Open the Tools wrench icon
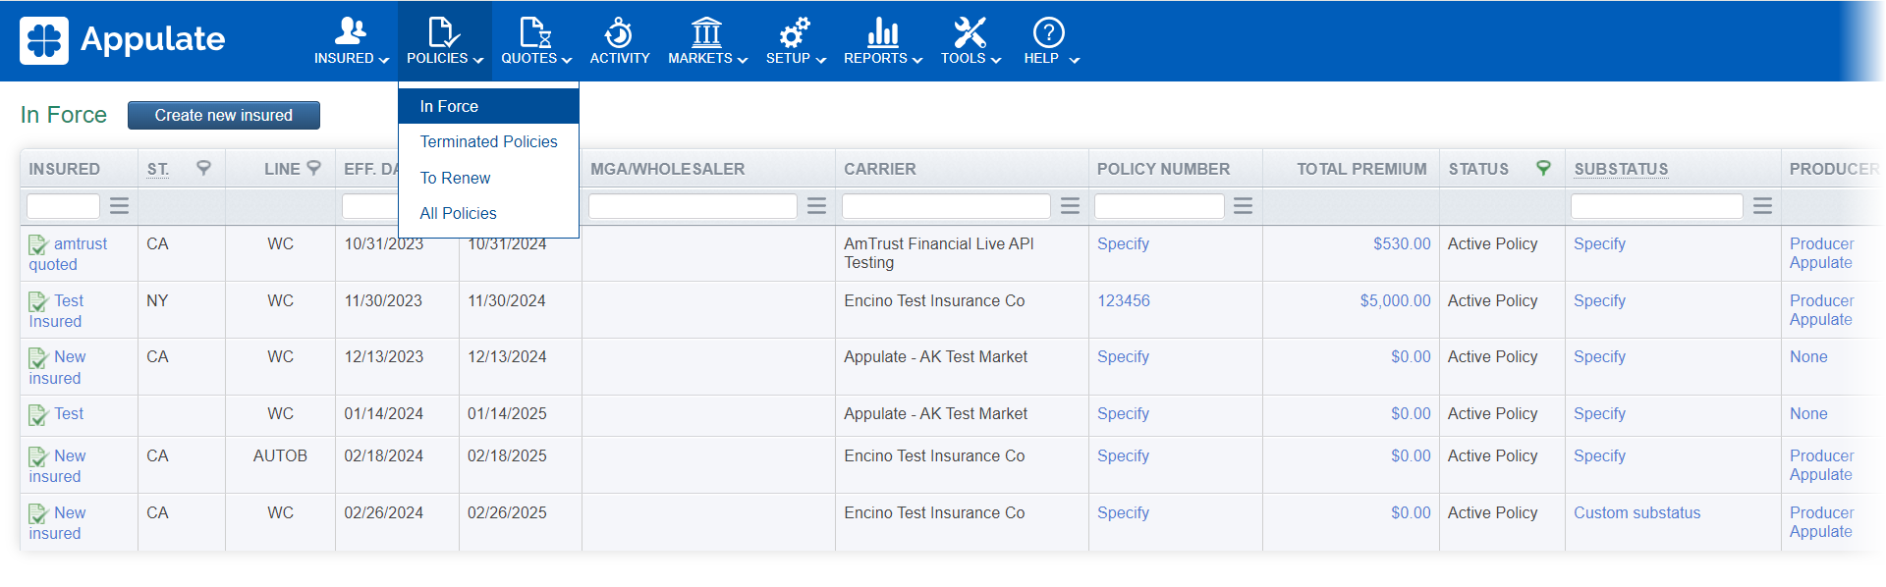The height and width of the screenshot is (587, 1886). [970, 32]
